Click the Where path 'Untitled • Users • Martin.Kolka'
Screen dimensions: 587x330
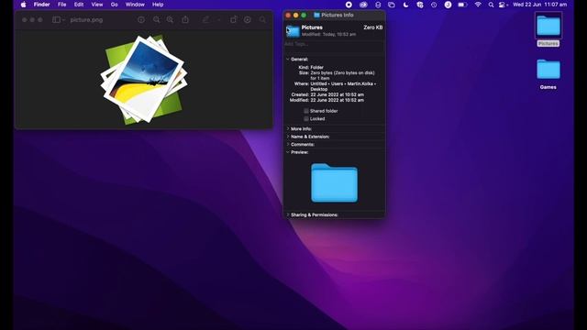[x=343, y=83]
